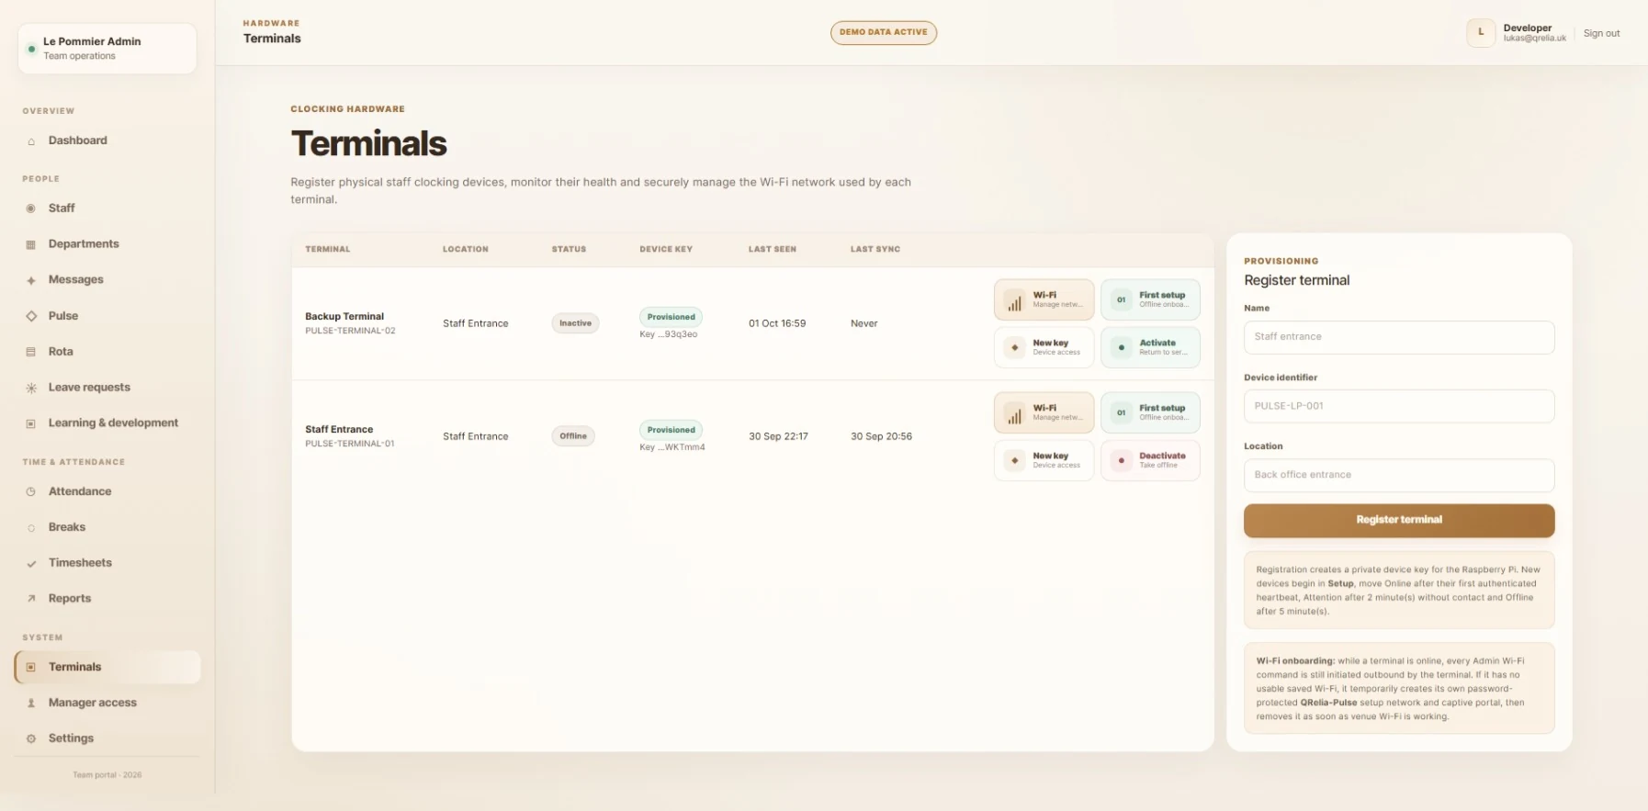Click the Offline status badge
Viewport: 1648px width, 811px height.
point(573,436)
